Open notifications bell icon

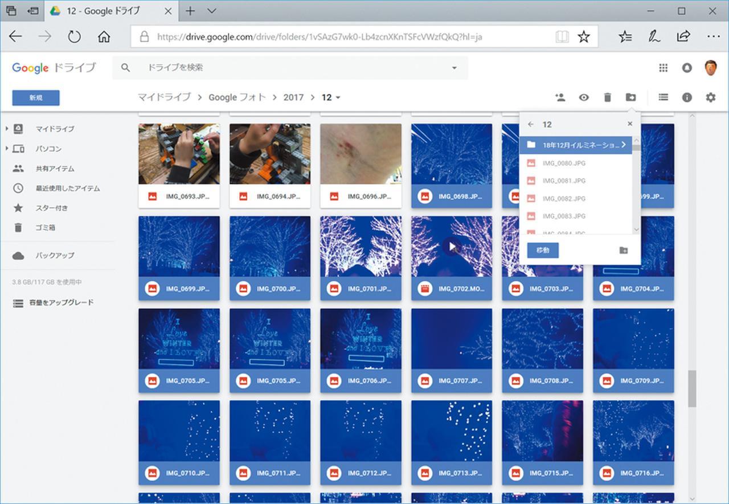[x=687, y=68]
